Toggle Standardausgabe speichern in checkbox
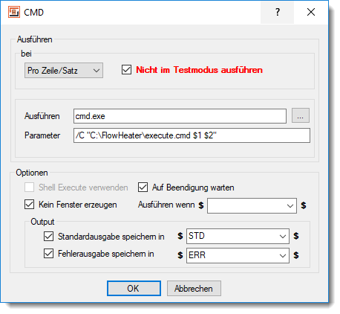 [x=48, y=236]
